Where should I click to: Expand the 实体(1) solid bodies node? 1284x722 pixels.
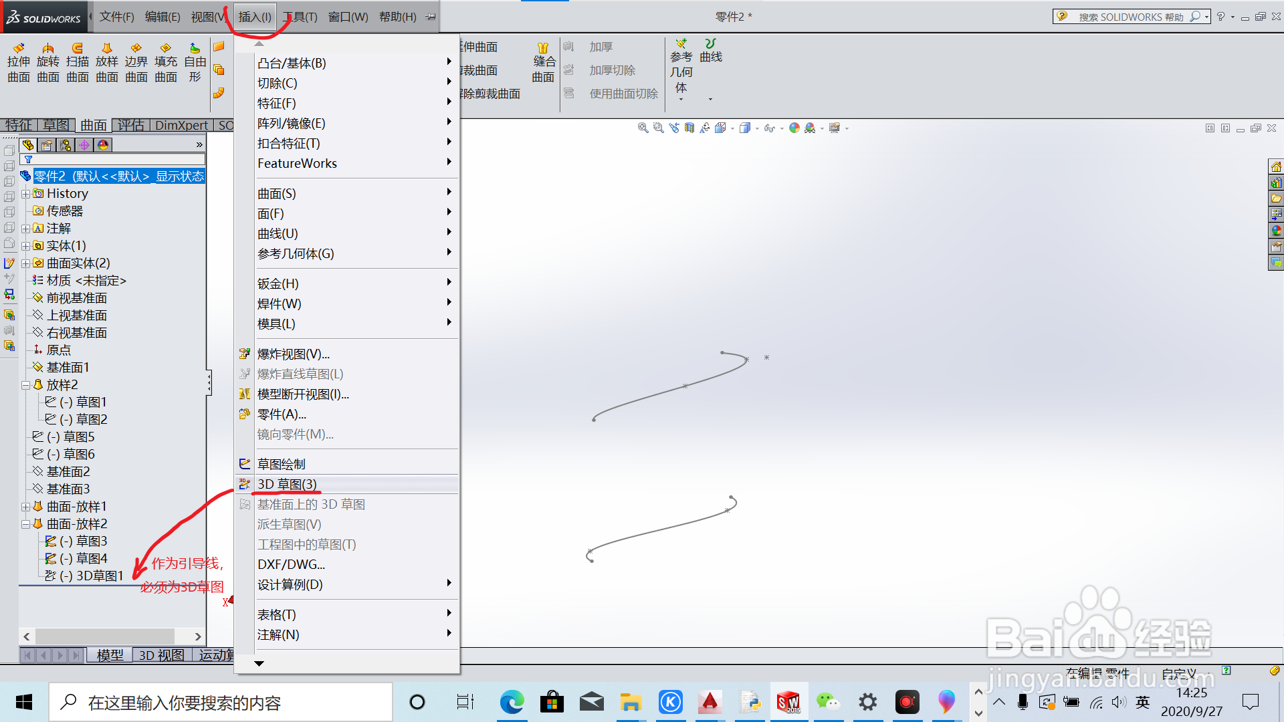(x=25, y=246)
